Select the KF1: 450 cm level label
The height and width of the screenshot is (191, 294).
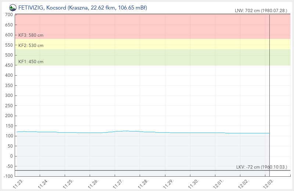pyautogui.click(x=31, y=62)
